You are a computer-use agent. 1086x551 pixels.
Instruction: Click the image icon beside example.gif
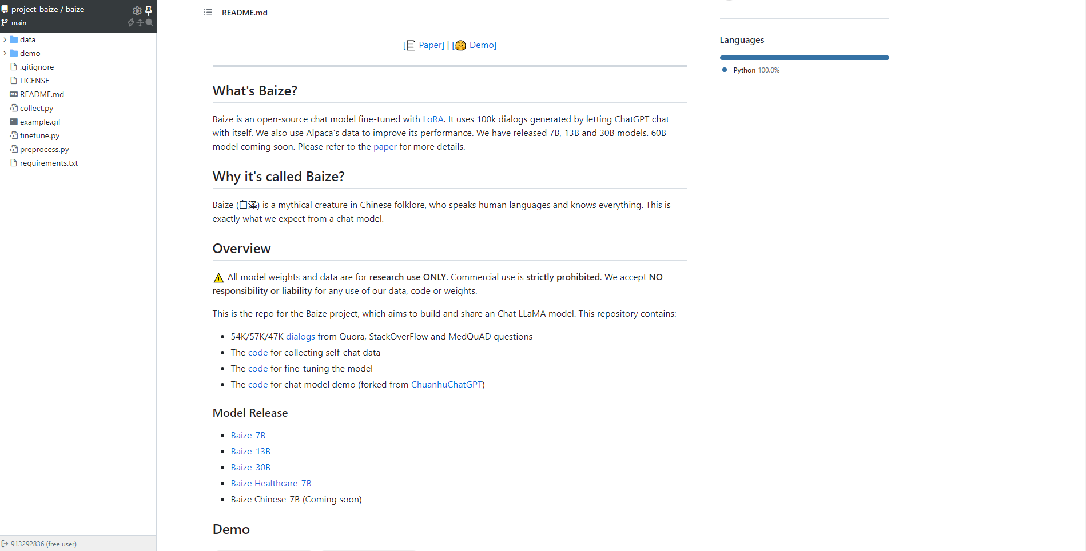pos(14,122)
